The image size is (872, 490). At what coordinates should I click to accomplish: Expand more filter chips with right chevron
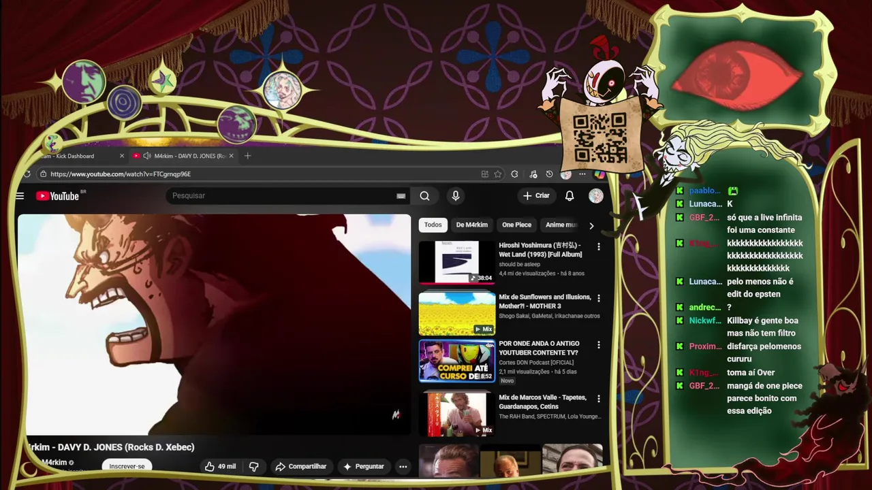(591, 225)
